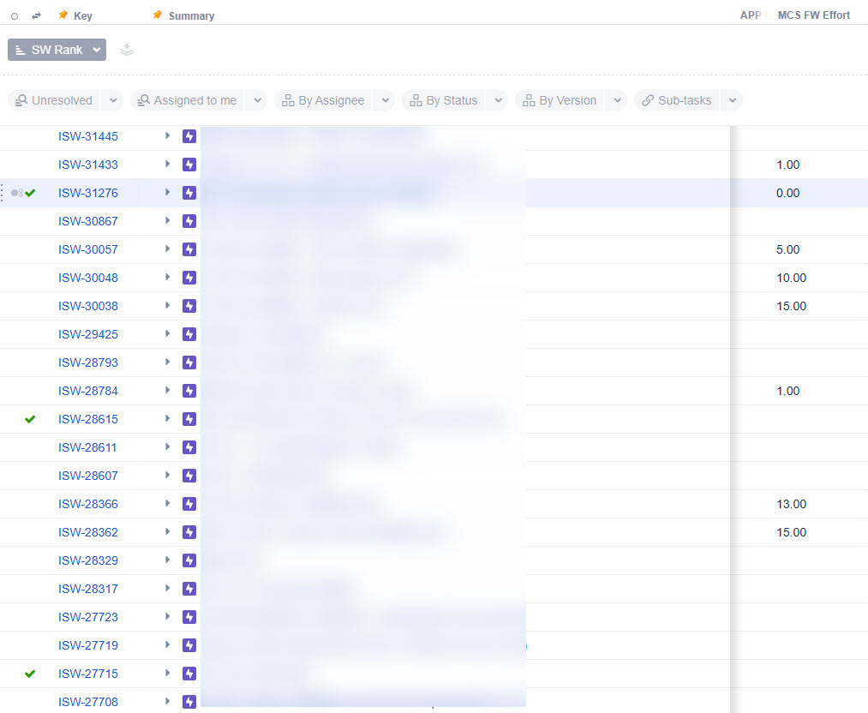The height and width of the screenshot is (713, 868).
Task: Sort by the Summary column header
Action: [191, 16]
